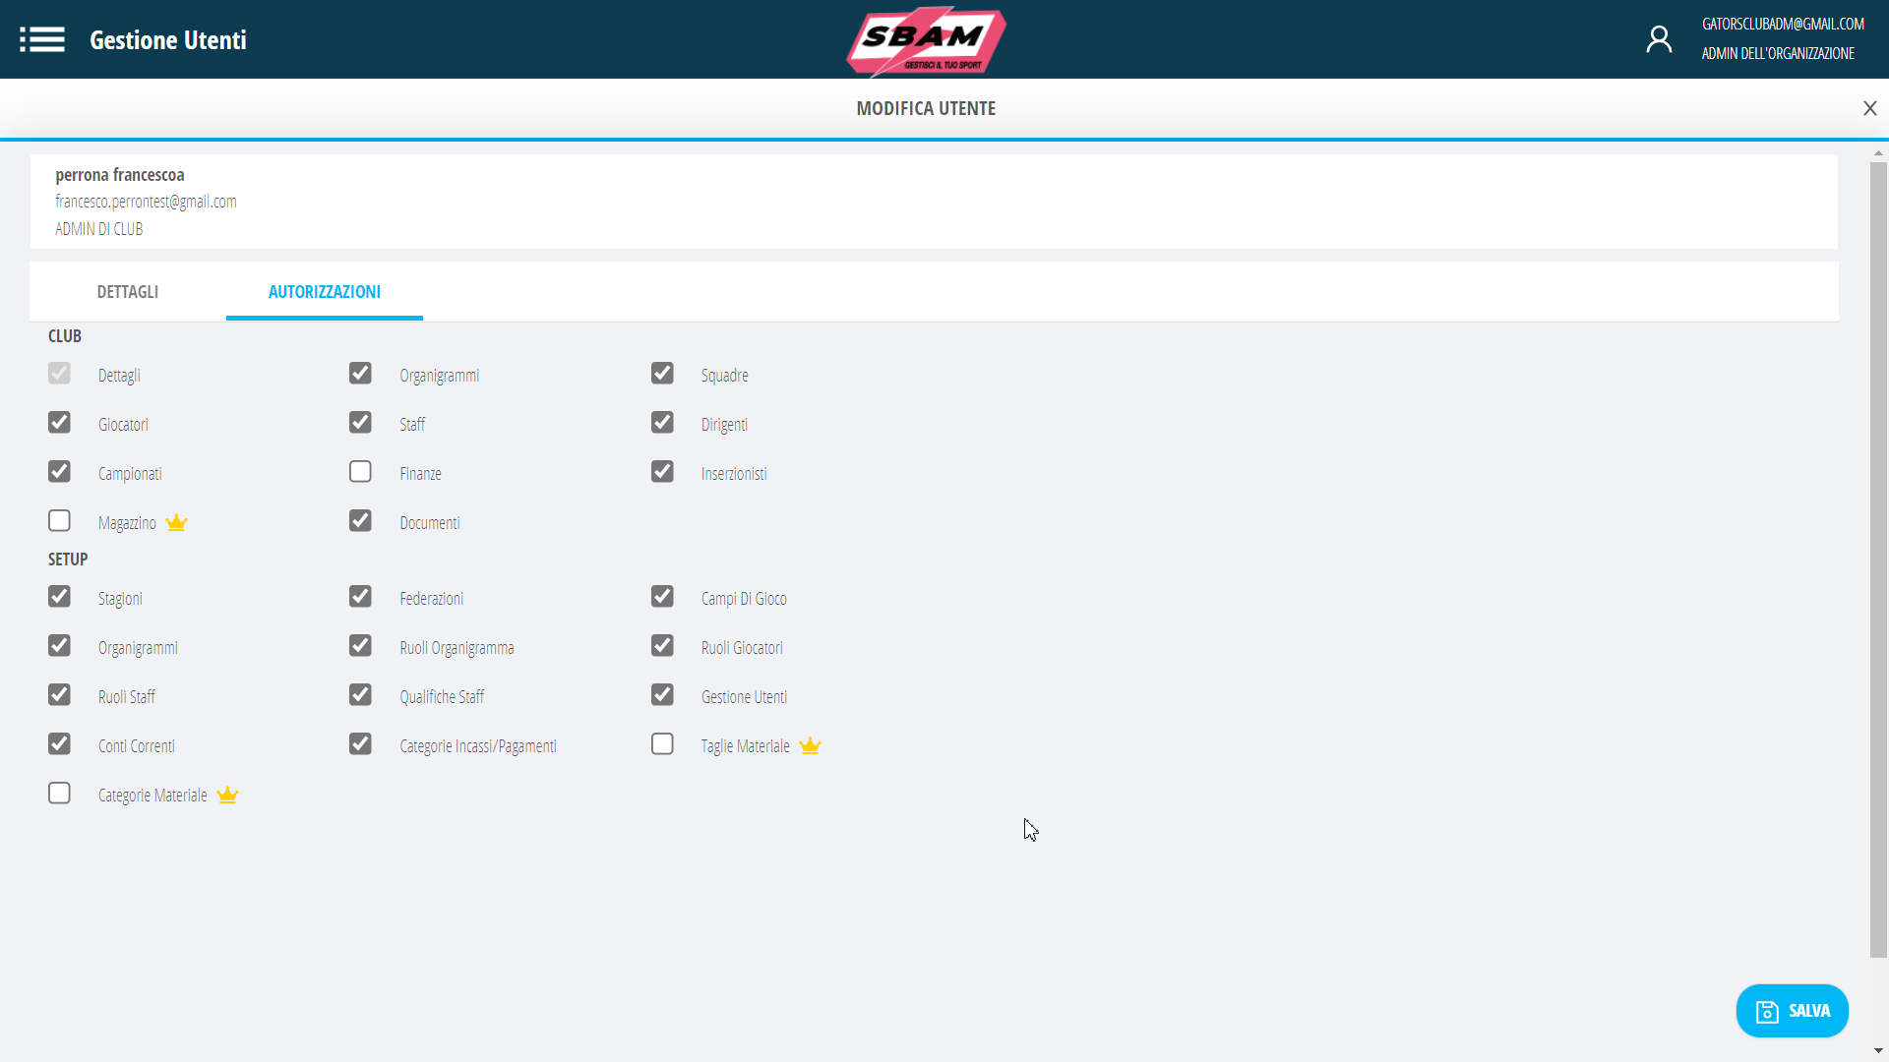Uncheck the Ruoli Staff checkbox
The height and width of the screenshot is (1062, 1889).
click(x=59, y=695)
